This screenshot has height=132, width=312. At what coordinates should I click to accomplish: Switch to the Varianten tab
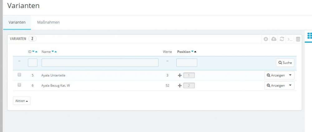click(17, 22)
